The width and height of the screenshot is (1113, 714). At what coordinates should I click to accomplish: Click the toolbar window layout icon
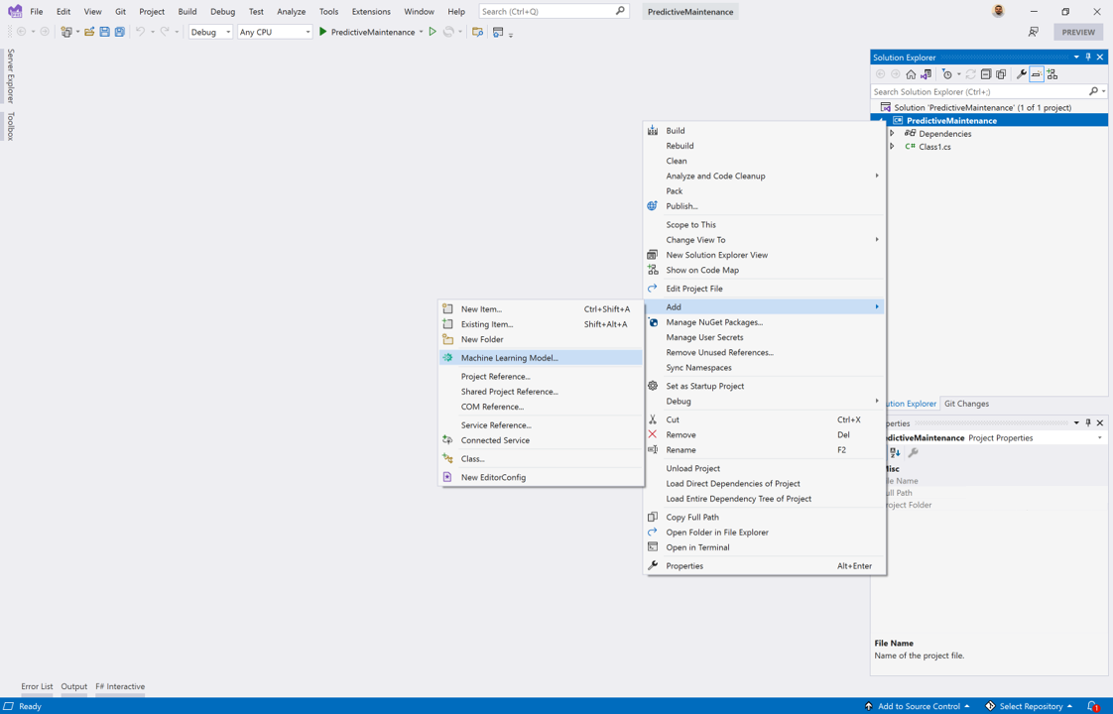click(498, 32)
